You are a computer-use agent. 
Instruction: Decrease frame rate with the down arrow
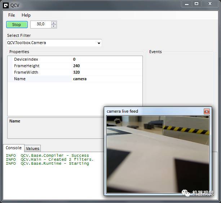point(54,26)
